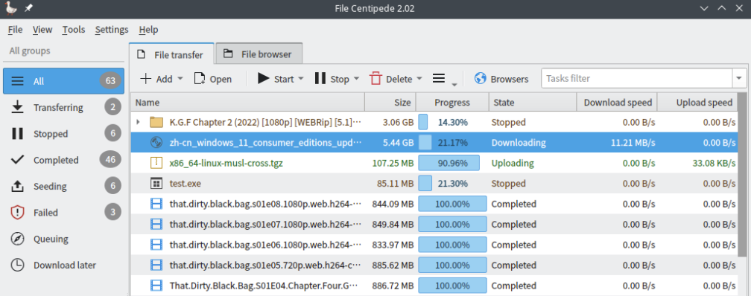Screen dimensions: 751x296
Task: Open the hamburger list options menu
Action: pos(439,78)
